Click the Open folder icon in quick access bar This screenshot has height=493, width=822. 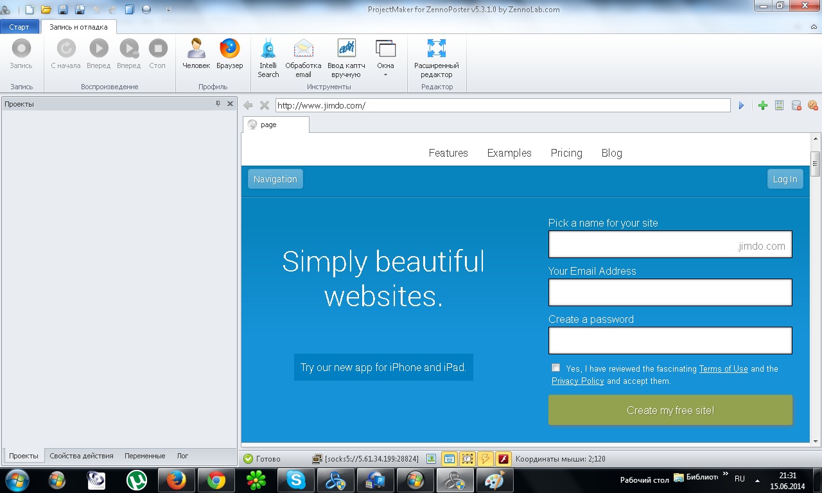[x=46, y=10]
